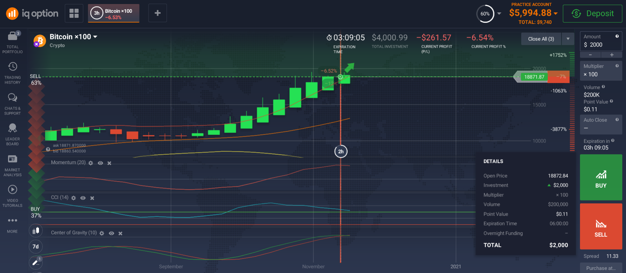Open Momentum (20) settings gear
The width and height of the screenshot is (626, 273).
click(91, 163)
